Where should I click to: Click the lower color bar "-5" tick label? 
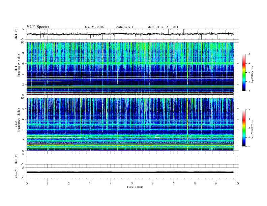point(249,128)
